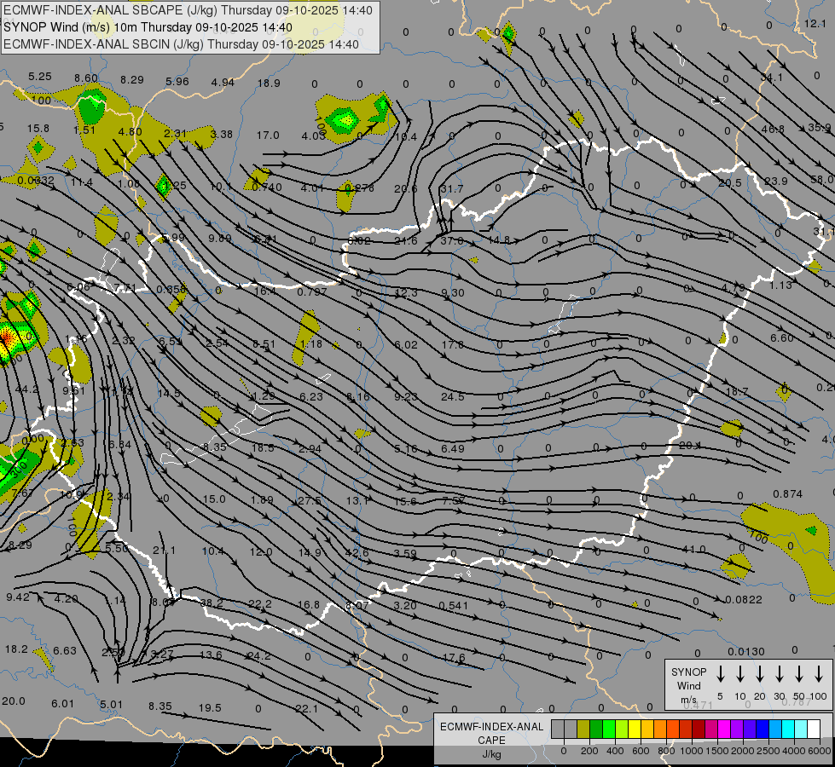Screen dimensions: 835x767
Task: Click the 31.7 value on the map
Action: 451,189
